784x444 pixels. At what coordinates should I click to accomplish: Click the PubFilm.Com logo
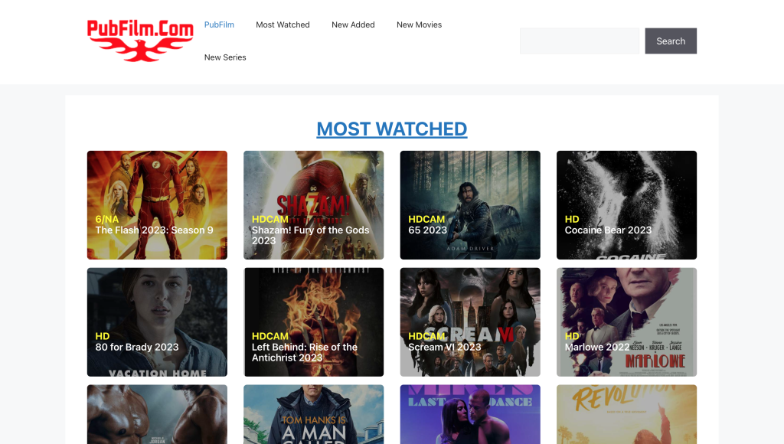pos(140,41)
